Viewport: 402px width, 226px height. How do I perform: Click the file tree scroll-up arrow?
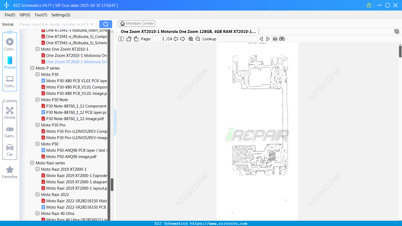[x=112, y=32]
